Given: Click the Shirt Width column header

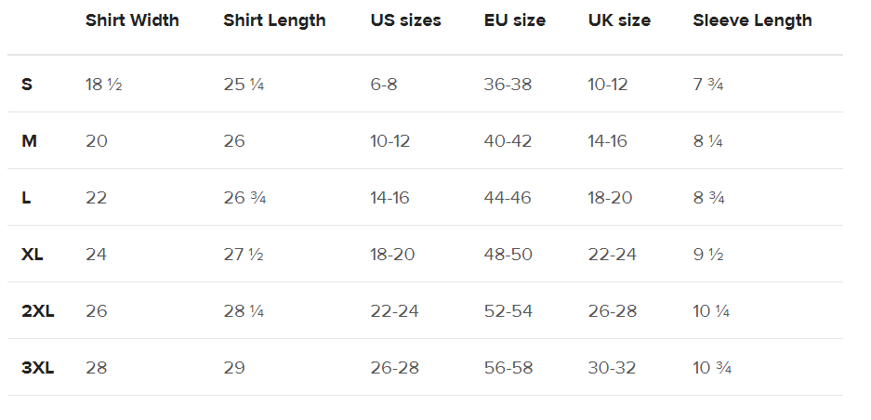Looking at the screenshot, I should tap(132, 20).
